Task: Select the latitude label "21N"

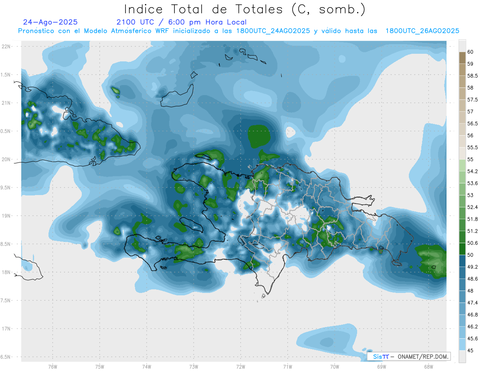Action: (x=6, y=103)
